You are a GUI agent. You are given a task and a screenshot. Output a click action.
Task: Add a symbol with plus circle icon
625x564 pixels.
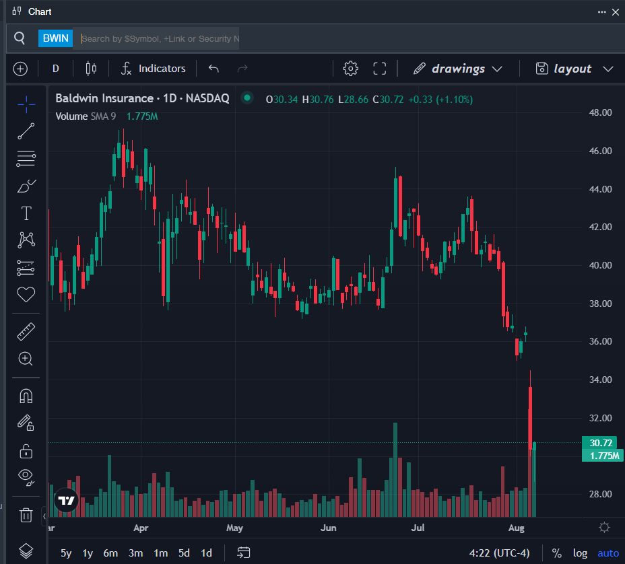click(20, 69)
